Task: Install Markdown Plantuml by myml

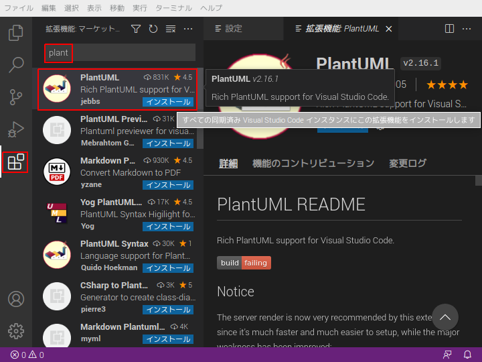Action: pyautogui.click(x=168, y=339)
